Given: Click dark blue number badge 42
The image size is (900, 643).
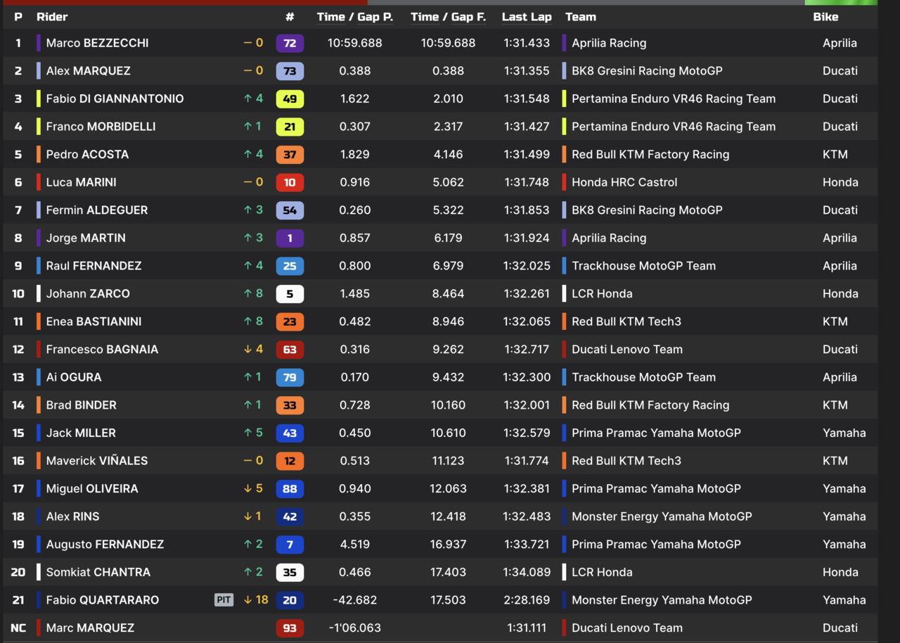Looking at the screenshot, I should tap(290, 516).
